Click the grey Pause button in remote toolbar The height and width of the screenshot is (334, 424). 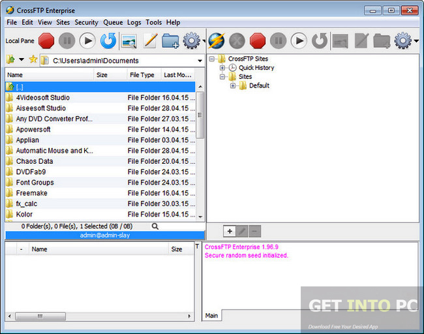[279, 41]
